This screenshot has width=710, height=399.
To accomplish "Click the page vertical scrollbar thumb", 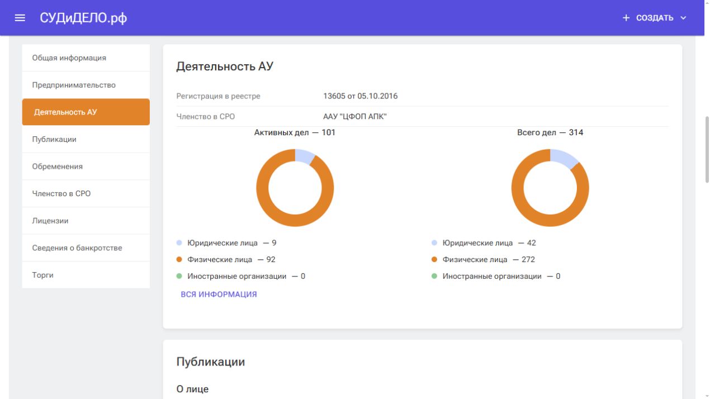I will (x=707, y=150).
